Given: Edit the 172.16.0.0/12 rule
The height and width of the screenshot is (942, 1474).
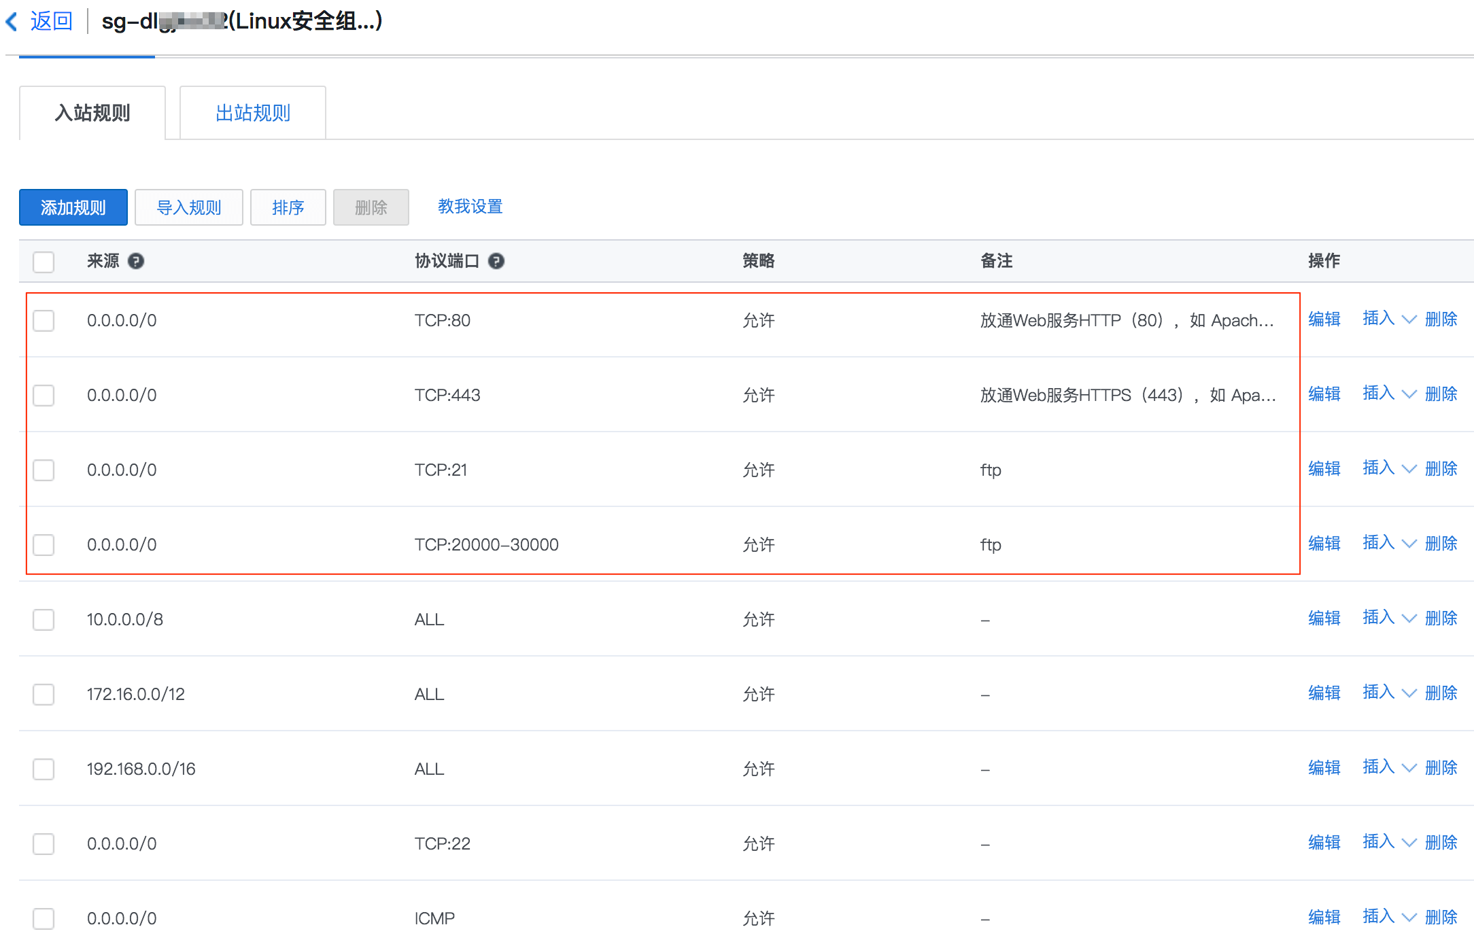Looking at the screenshot, I should click(1324, 693).
